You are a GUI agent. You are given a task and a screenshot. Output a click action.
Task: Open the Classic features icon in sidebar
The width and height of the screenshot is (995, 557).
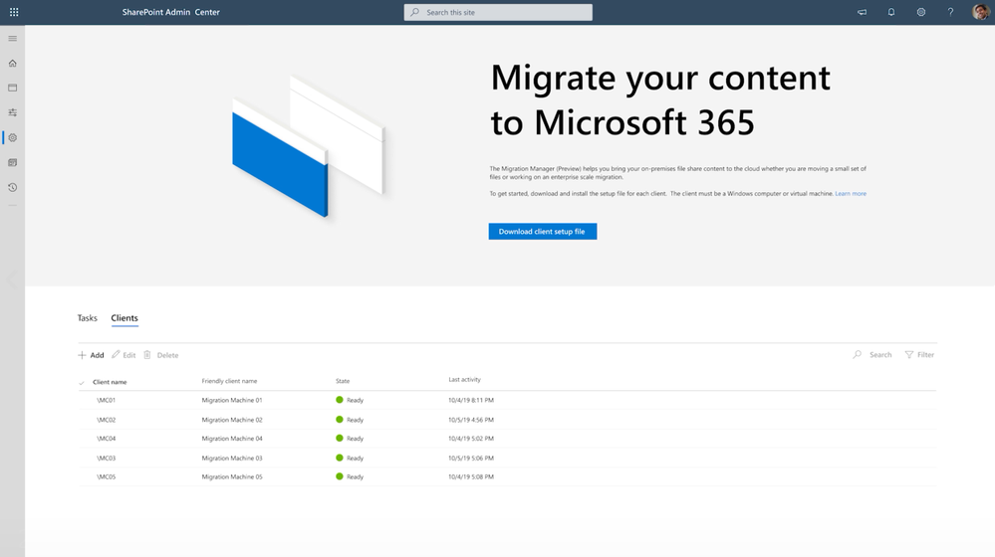click(x=12, y=163)
